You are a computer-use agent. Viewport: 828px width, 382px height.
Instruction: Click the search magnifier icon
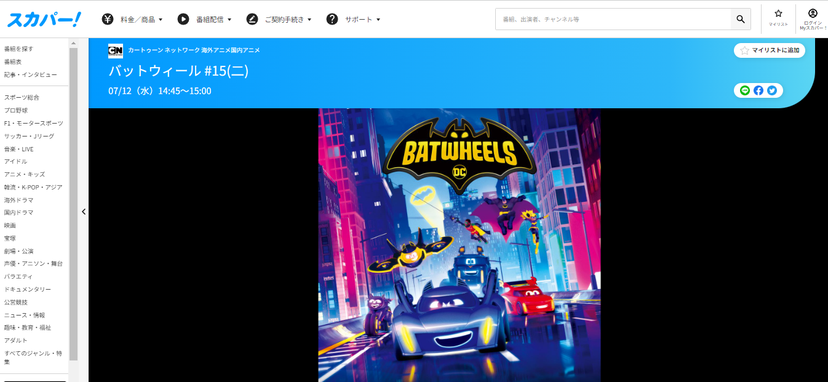741,19
